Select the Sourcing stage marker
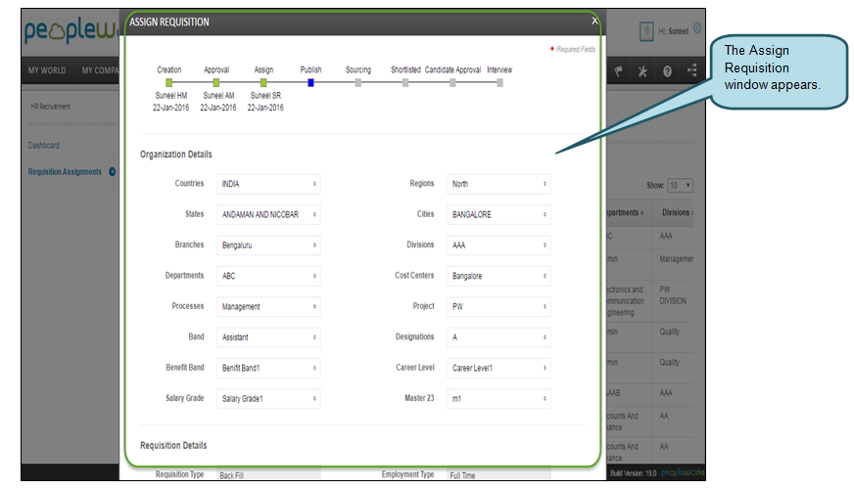This screenshot has height=489, width=854. [357, 83]
